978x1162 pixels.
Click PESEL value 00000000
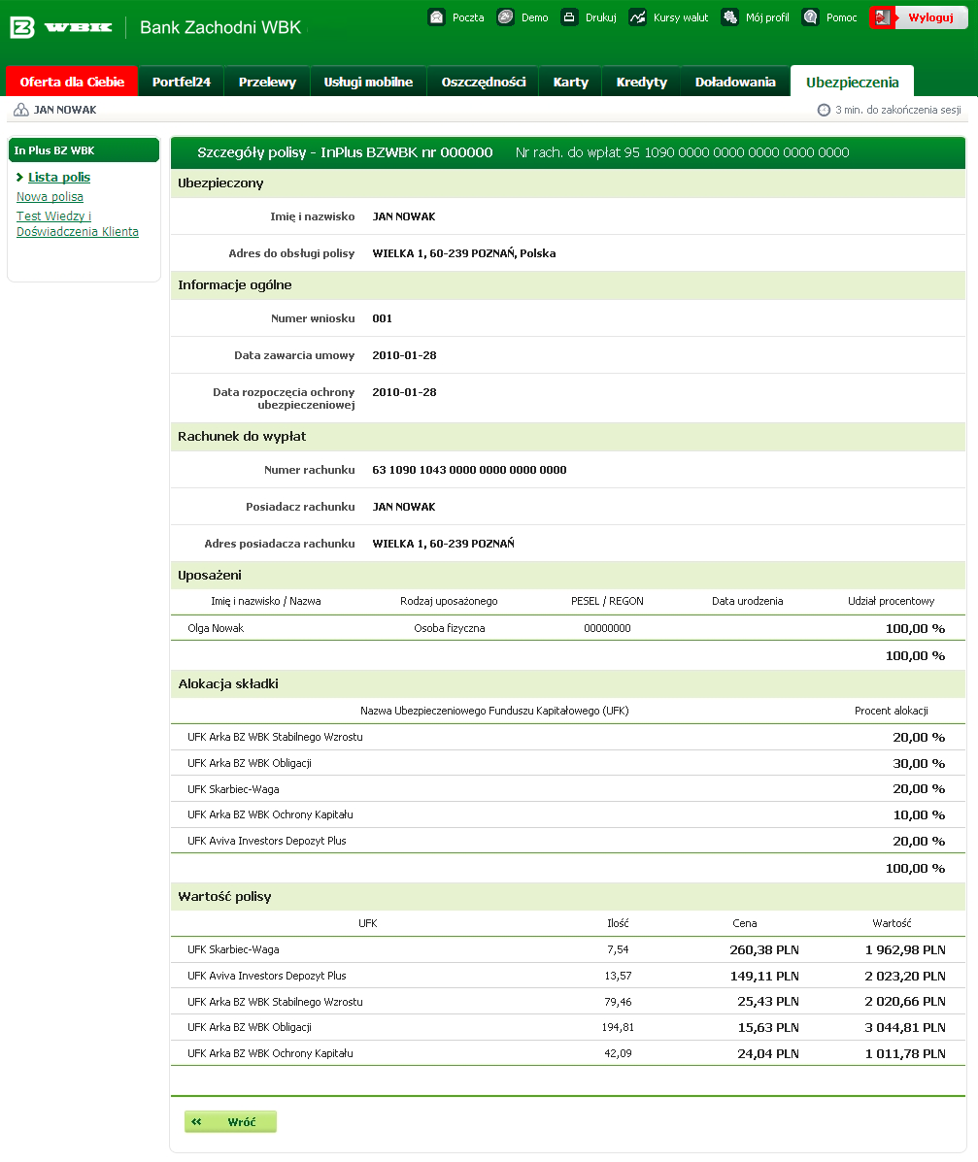pyautogui.click(x=607, y=628)
